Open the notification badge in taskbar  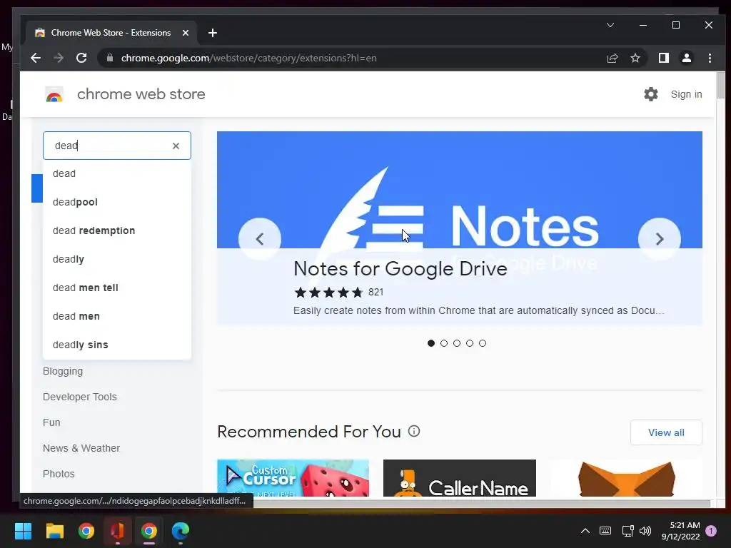(711, 531)
